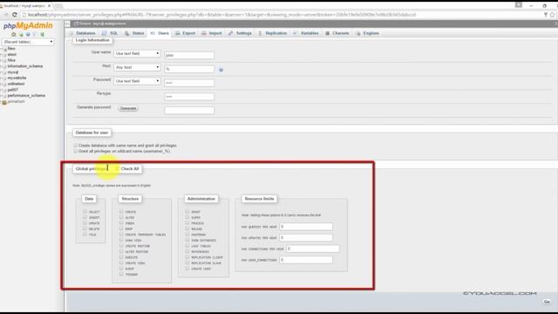This screenshot has height=314, width=558.
Task: Click the Settings wrench icon
Action: tap(230, 33)
